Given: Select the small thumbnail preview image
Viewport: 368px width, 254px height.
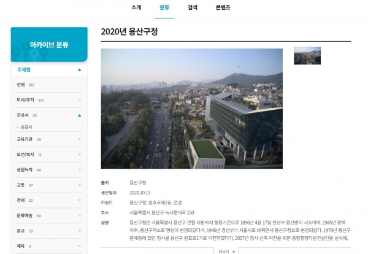Looking at the screenshot, I should click(307, 56).
